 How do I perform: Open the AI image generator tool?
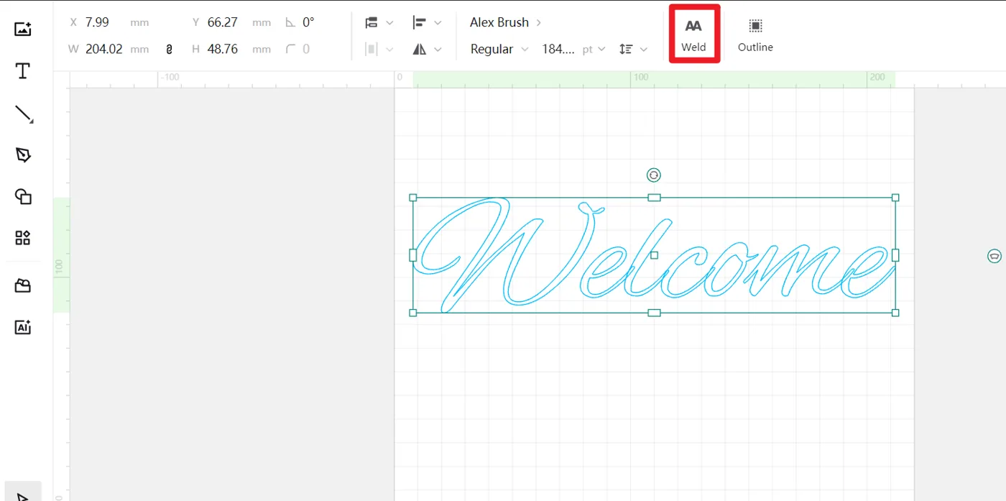pyautogui.click(x=23, y=327)
